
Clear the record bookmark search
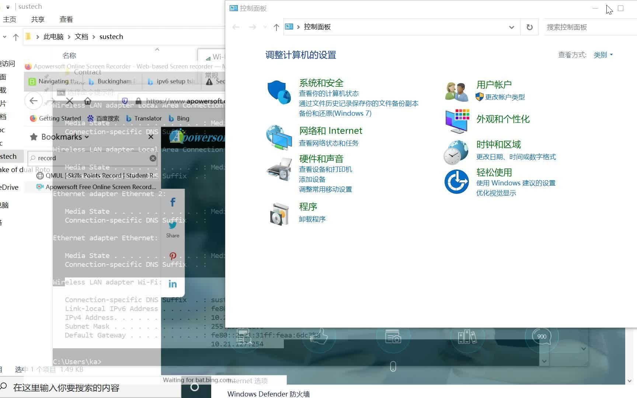point(153,158)
